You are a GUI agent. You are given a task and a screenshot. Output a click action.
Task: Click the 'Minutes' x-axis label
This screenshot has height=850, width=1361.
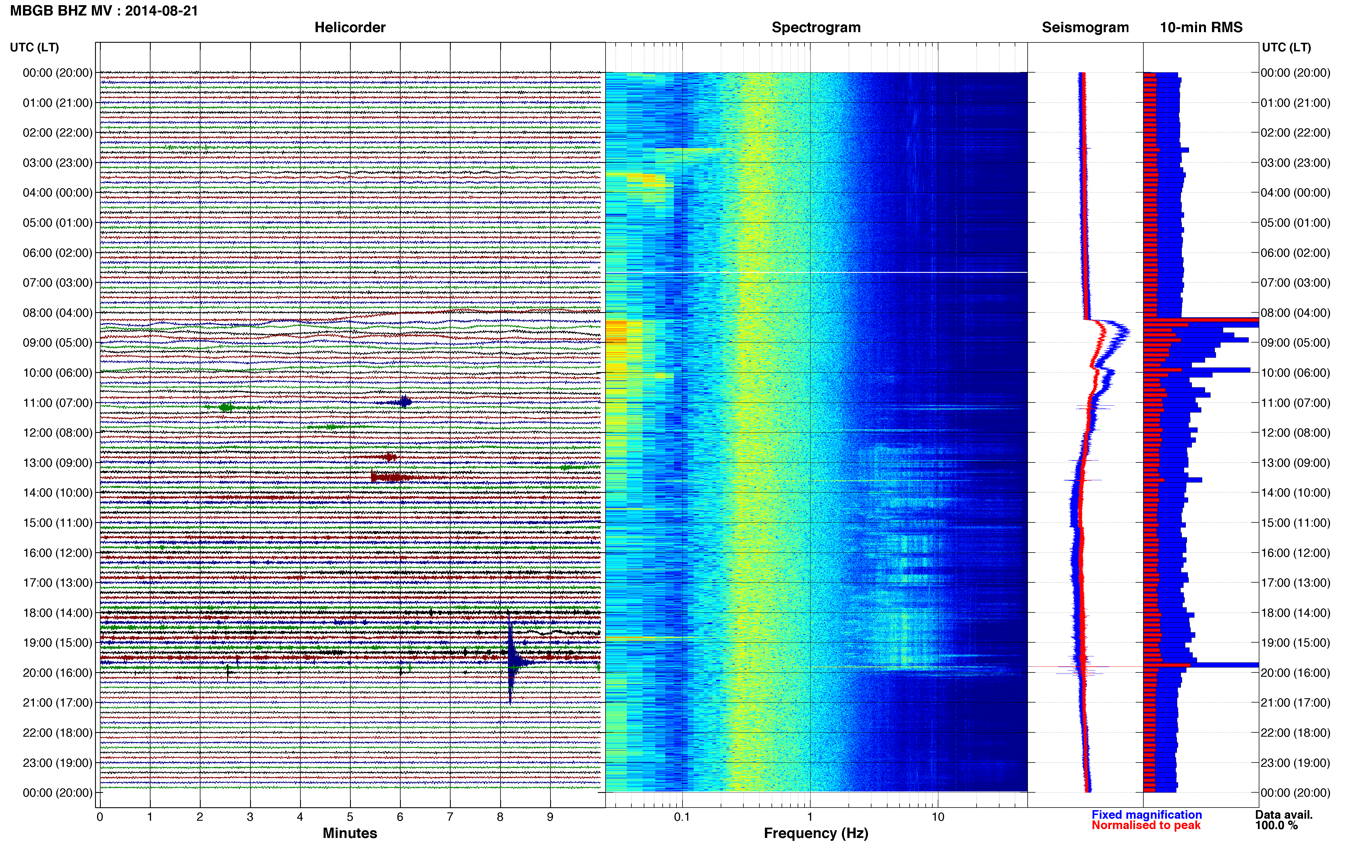350,833
